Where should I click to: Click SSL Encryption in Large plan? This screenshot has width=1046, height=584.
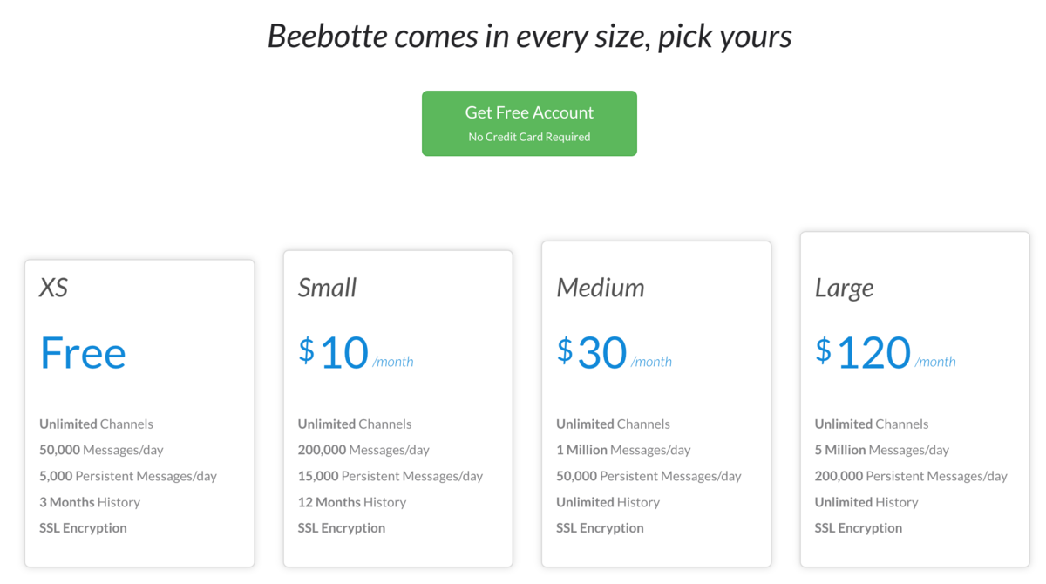pos(859,528)
